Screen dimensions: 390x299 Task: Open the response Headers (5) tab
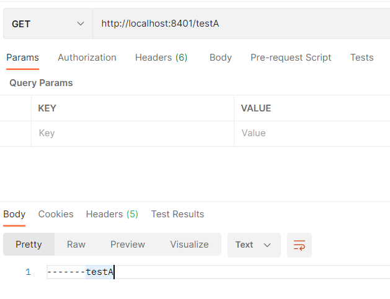pos(112,214)
